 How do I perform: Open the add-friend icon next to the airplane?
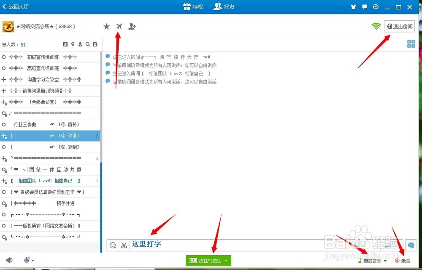(x=132, y=26)
